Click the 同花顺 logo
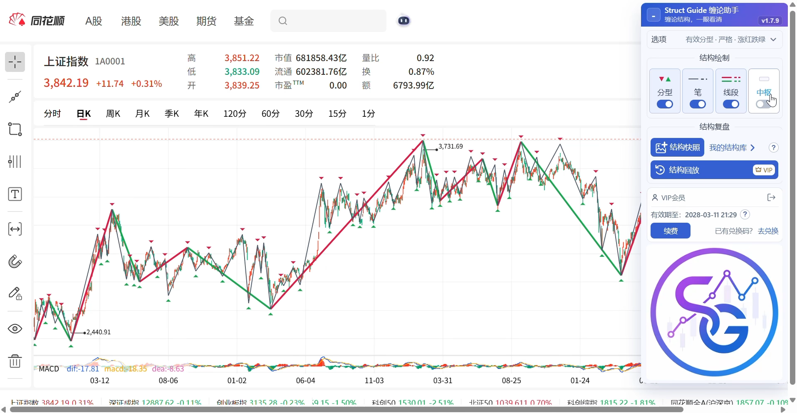The image size is (797, 413). pyautogui.click(x=37, y=20)
